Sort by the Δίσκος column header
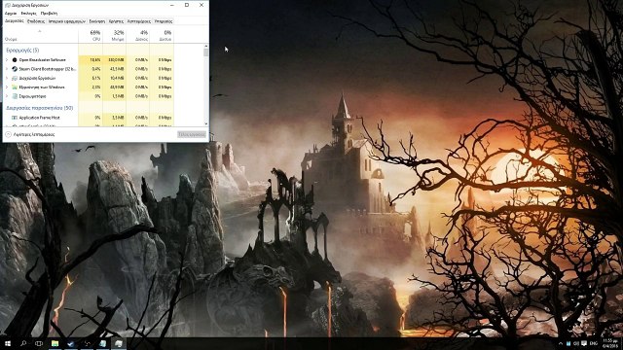 point(138,35)
